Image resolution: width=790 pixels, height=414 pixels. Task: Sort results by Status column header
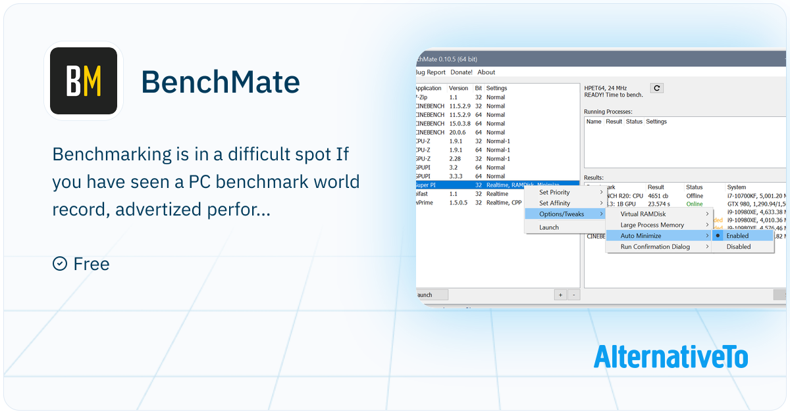pyautogui.click(x=695, y=187)
